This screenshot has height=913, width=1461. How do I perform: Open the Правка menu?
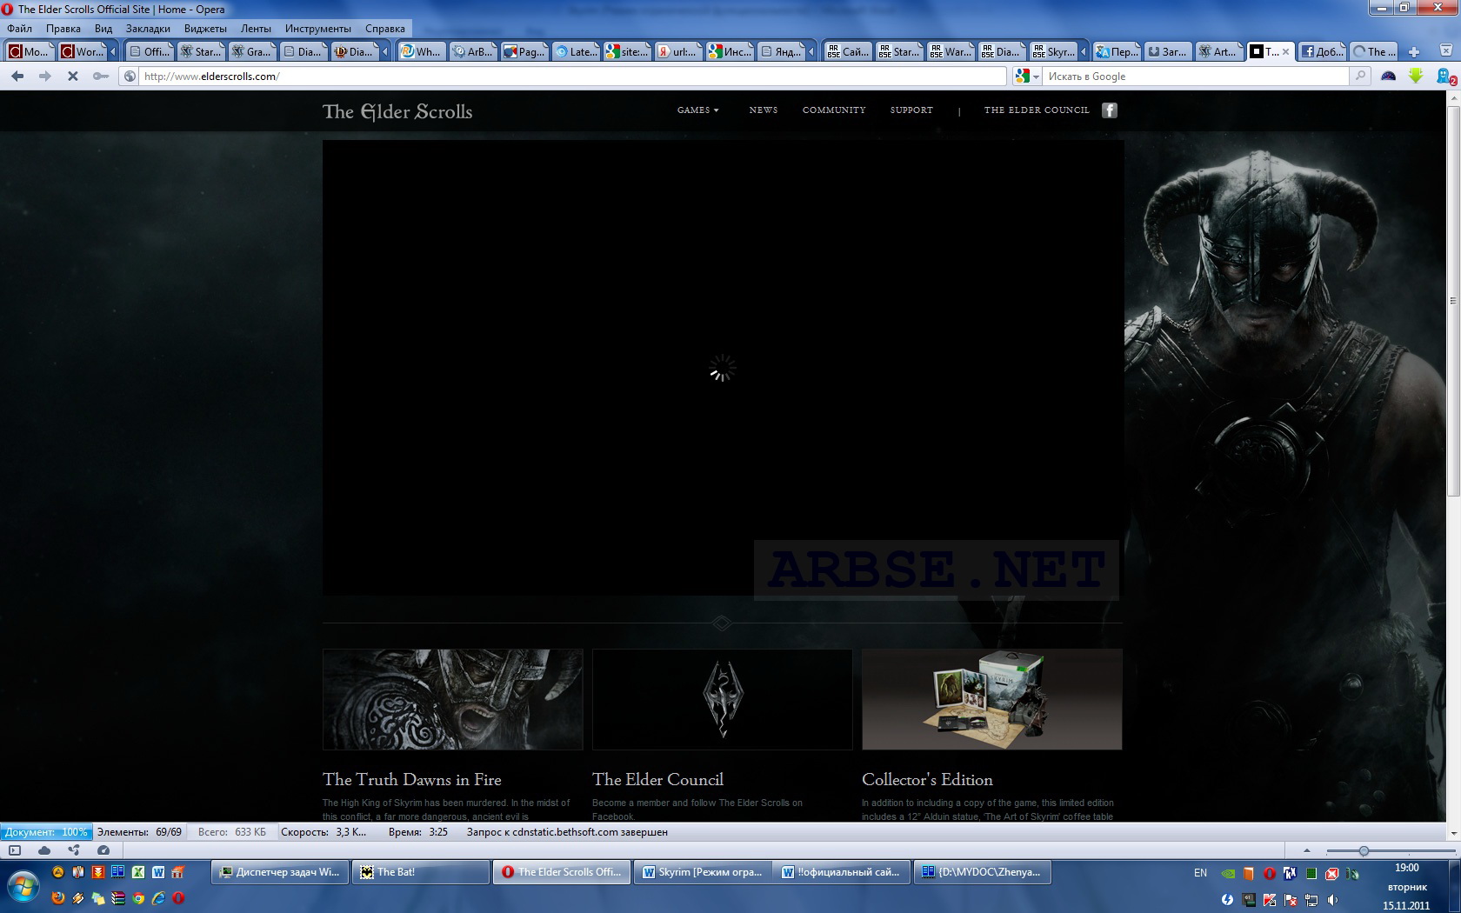(63, 29)
